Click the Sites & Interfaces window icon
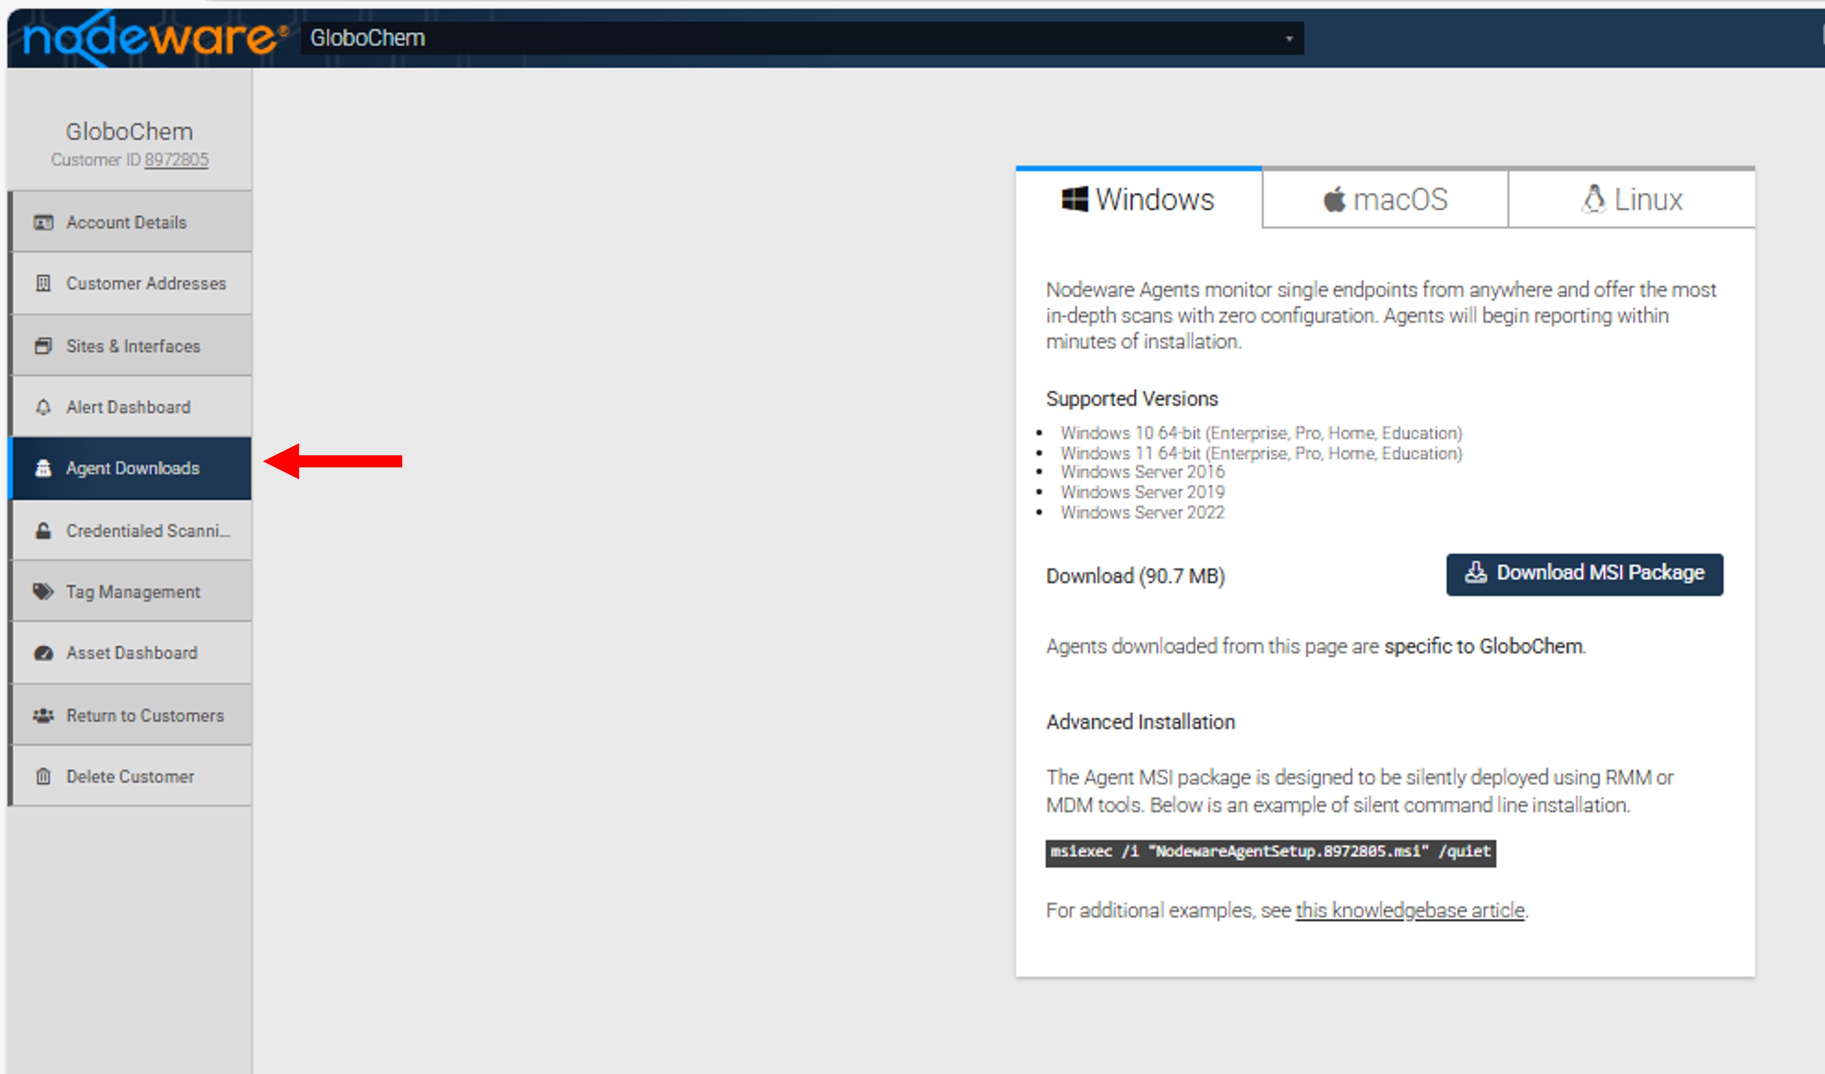Viewport: 1825px width, 1074px height. tap(44, 346)
